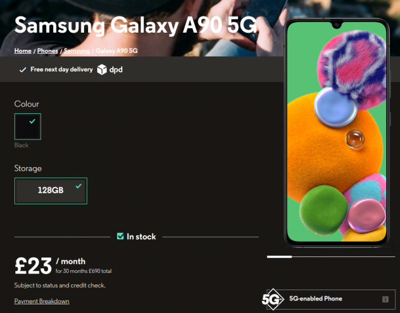Screen dimensions: 400x313
Task: Select the 128GB storage option
Action: coord(51,191)
